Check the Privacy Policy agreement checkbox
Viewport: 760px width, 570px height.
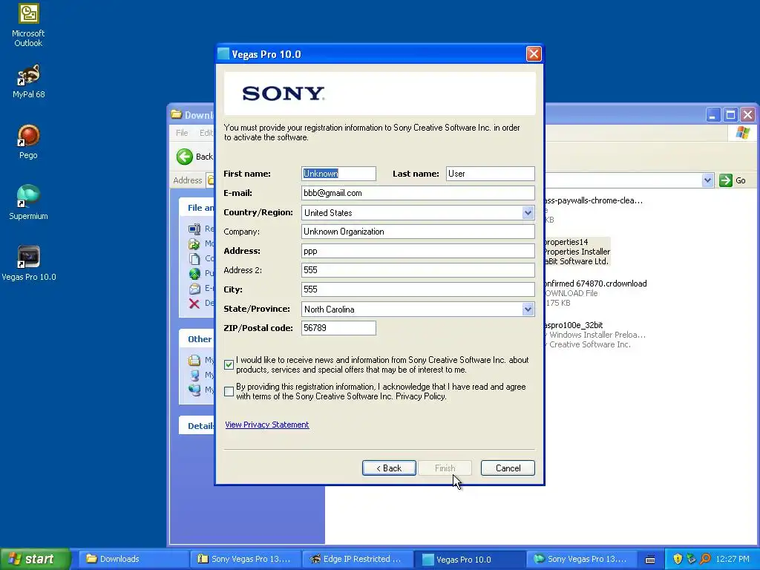click(x=229, y=391)
